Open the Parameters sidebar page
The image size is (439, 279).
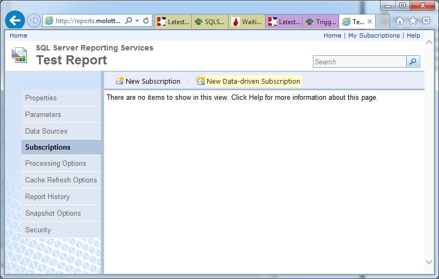click(61, 114)
